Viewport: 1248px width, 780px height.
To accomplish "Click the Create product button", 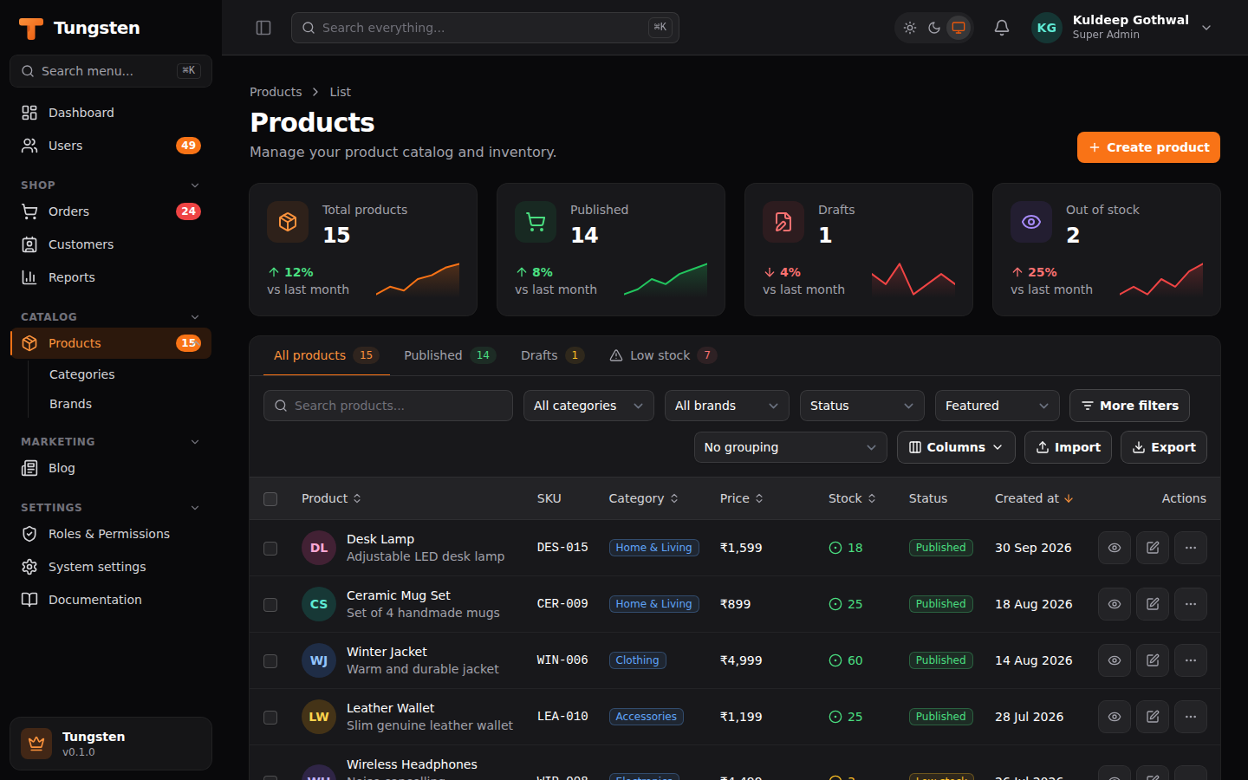I will [1148, 147].
